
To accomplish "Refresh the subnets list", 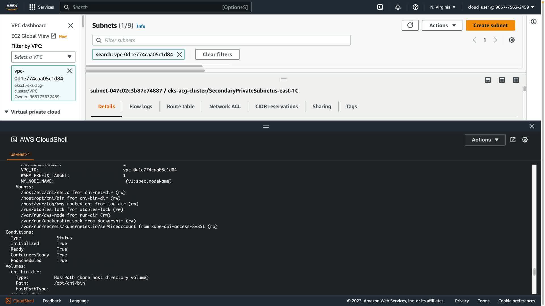I will click(410, 25).
